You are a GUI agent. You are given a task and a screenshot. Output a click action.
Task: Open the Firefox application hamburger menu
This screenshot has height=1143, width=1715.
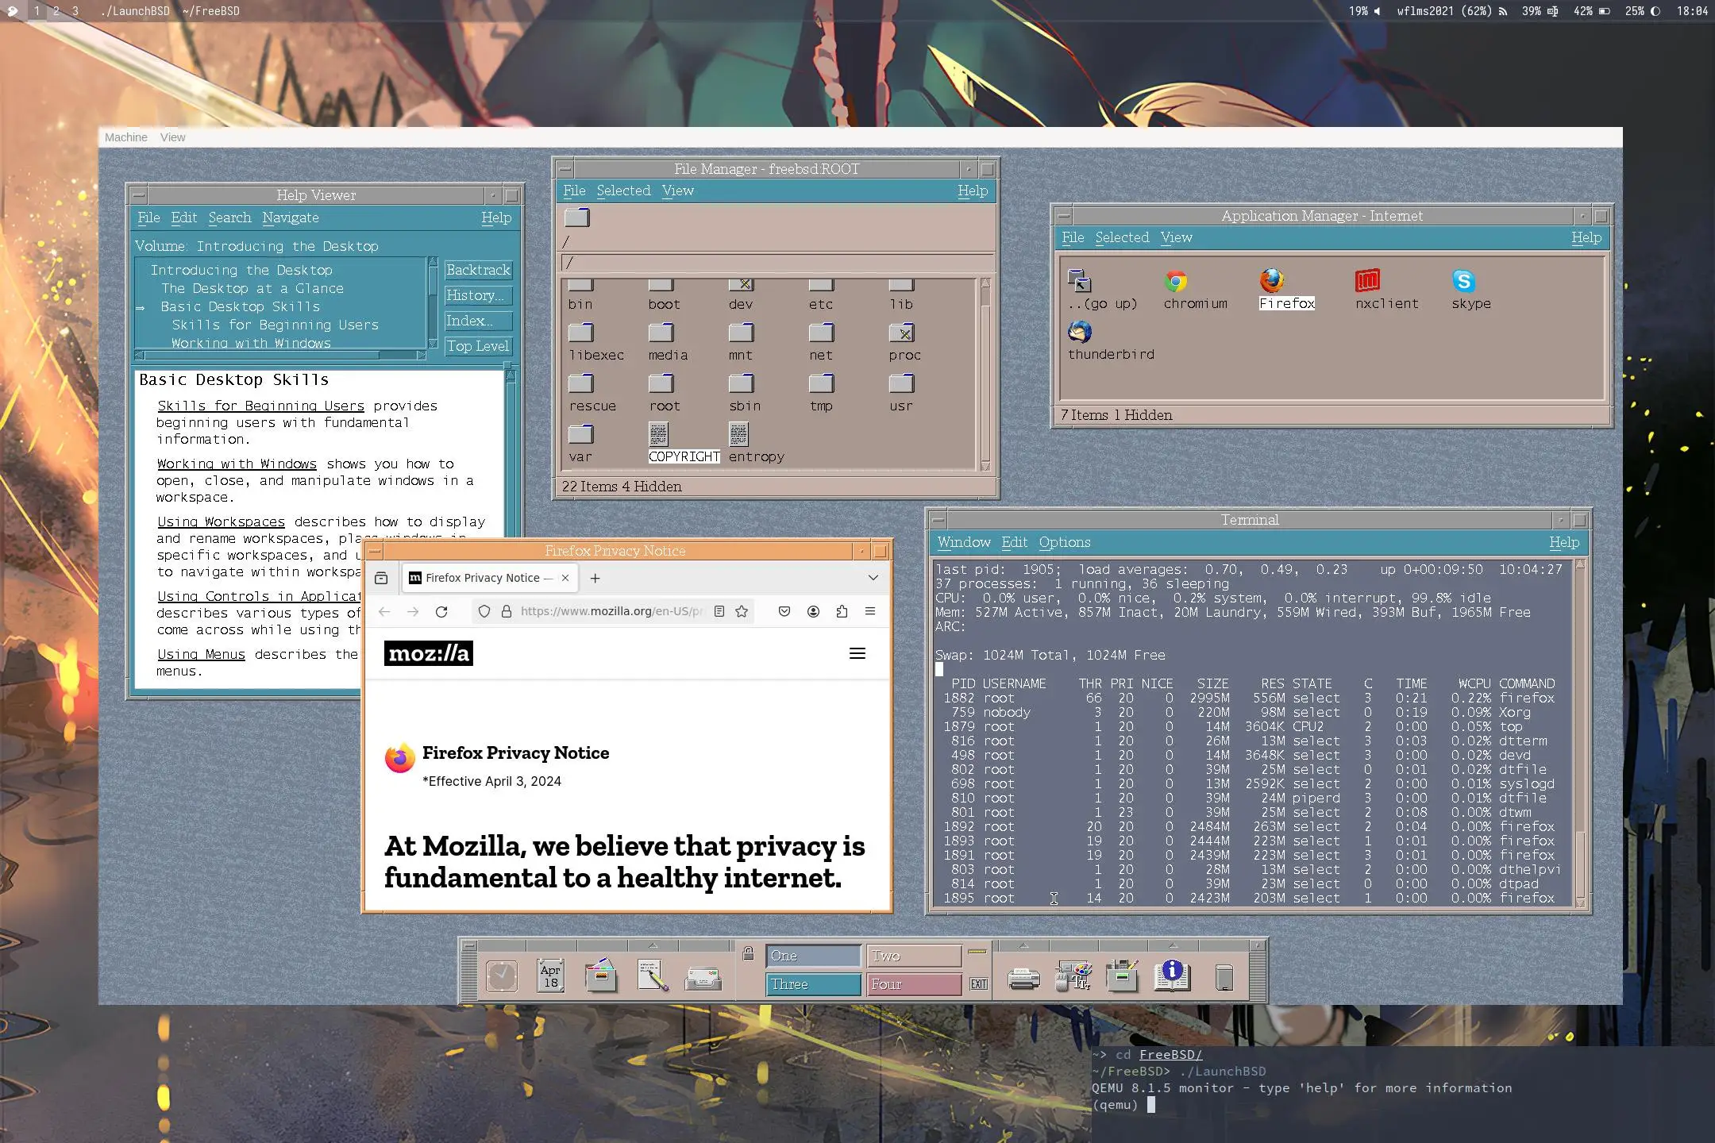pos(870,611)
